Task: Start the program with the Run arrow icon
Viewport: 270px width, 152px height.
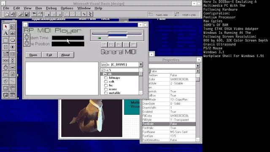Action: 48,14
